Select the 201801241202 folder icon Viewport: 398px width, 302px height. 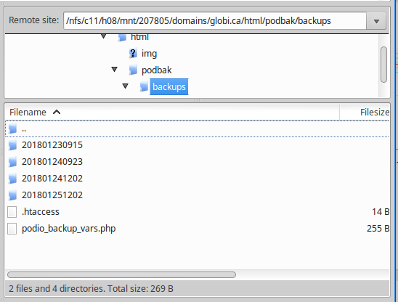point(12,179)
